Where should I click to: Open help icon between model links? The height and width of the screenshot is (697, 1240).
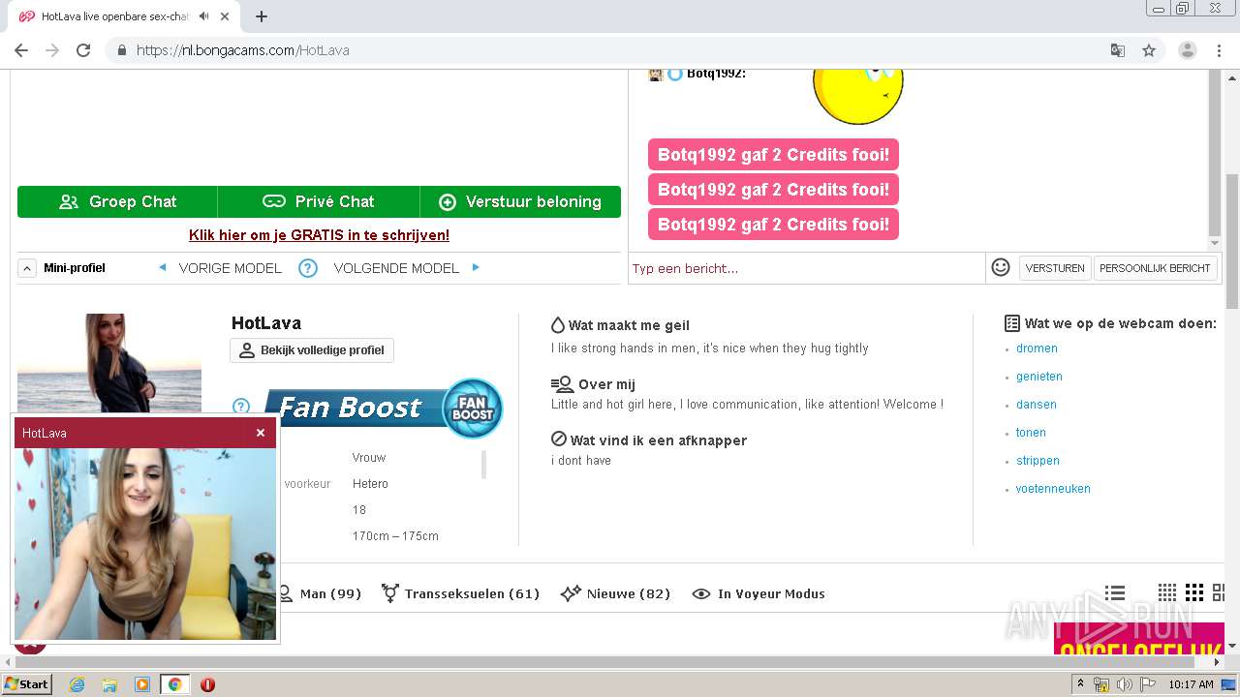[x=308, y=268]
